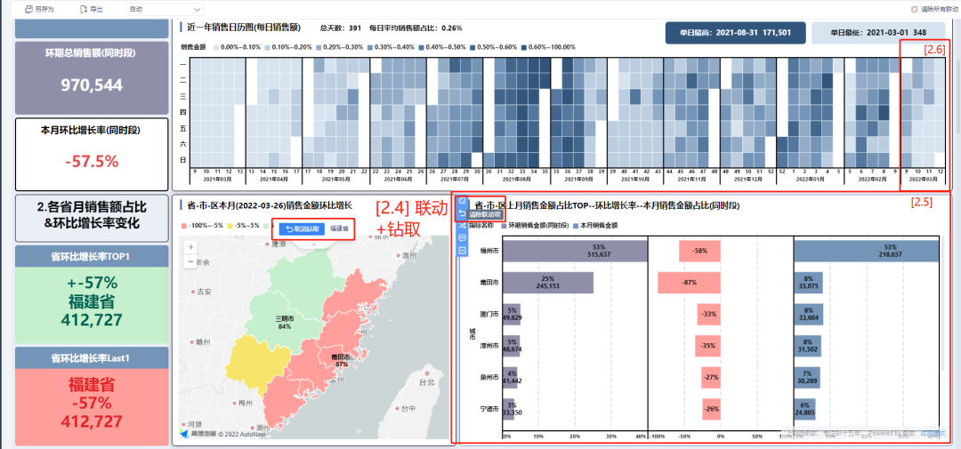Image resolution: width=961 pixels, height=449 pixels.
Task: Click the 台北 city label on map
Action: [426, 381]
